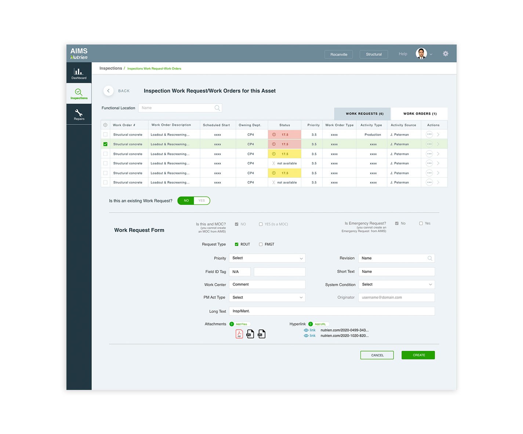Open the Priority dropdown
Viewport: 523px width, 434px height.
click(267, 258)
